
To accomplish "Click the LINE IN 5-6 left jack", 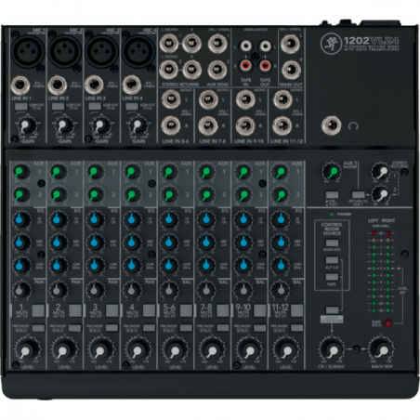I will (171, 99).
